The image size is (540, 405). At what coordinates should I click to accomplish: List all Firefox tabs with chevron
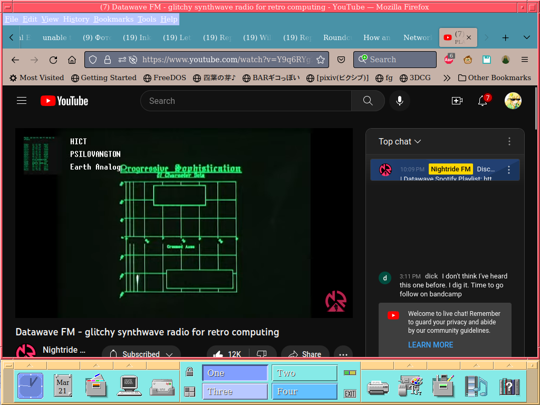point(526,37)
